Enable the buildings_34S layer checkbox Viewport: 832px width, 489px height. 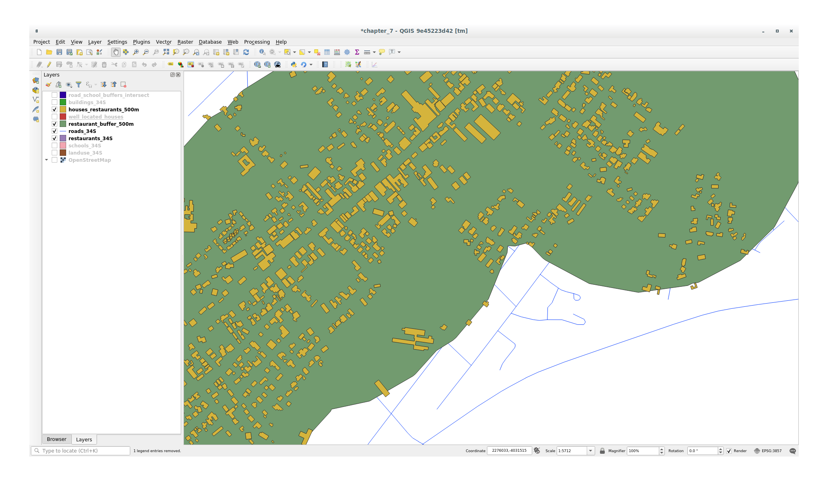tap(55, 102)
